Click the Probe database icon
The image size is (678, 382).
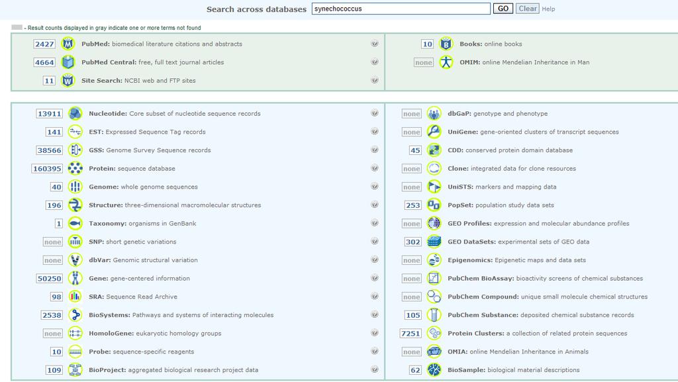tap(75, 352)
